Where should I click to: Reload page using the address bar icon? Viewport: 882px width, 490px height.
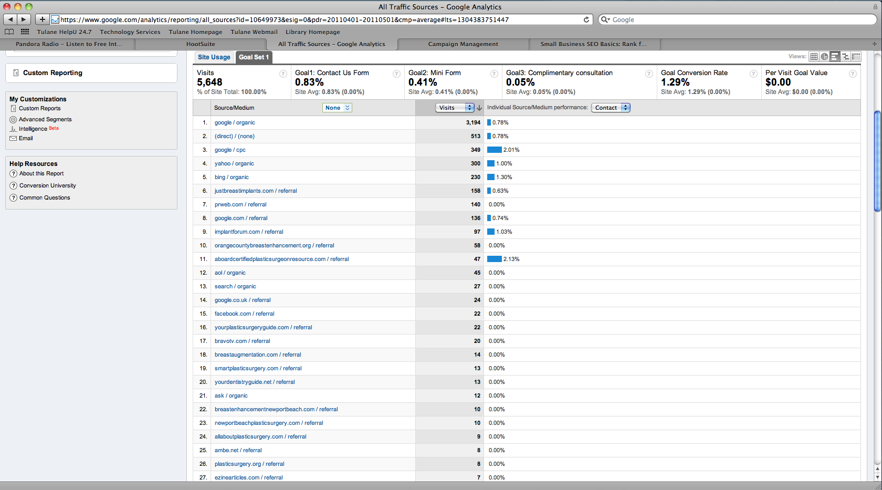pyautogui.click(x=586, y=20)
